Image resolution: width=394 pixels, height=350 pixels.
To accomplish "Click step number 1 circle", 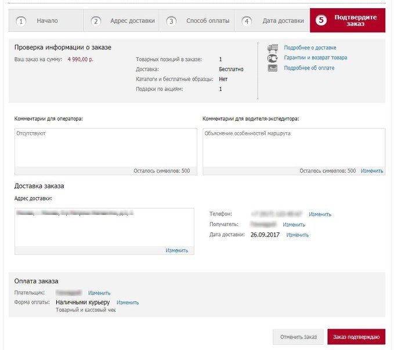I will (21, 21).
